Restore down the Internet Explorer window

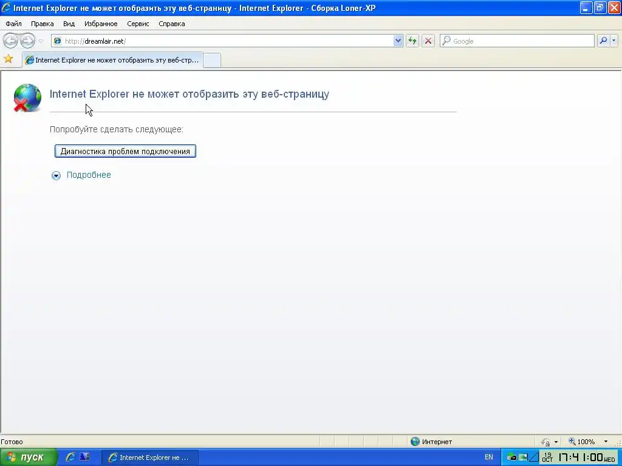(600, 7)
